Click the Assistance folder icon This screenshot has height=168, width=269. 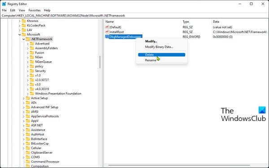(x=28, y=130)
